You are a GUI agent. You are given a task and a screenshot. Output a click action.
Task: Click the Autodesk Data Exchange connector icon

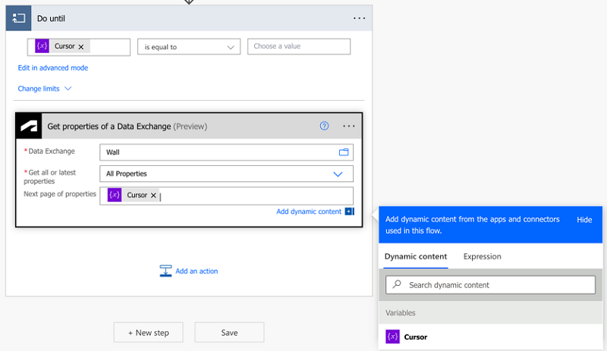[30, 126]
